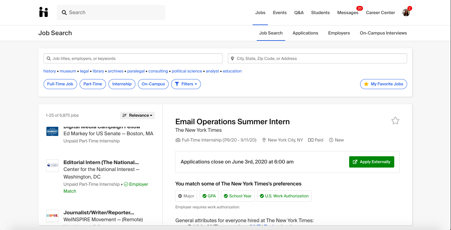Focus the top Search bar
Viewport: 451px width, 230px height.
[111, 13]
